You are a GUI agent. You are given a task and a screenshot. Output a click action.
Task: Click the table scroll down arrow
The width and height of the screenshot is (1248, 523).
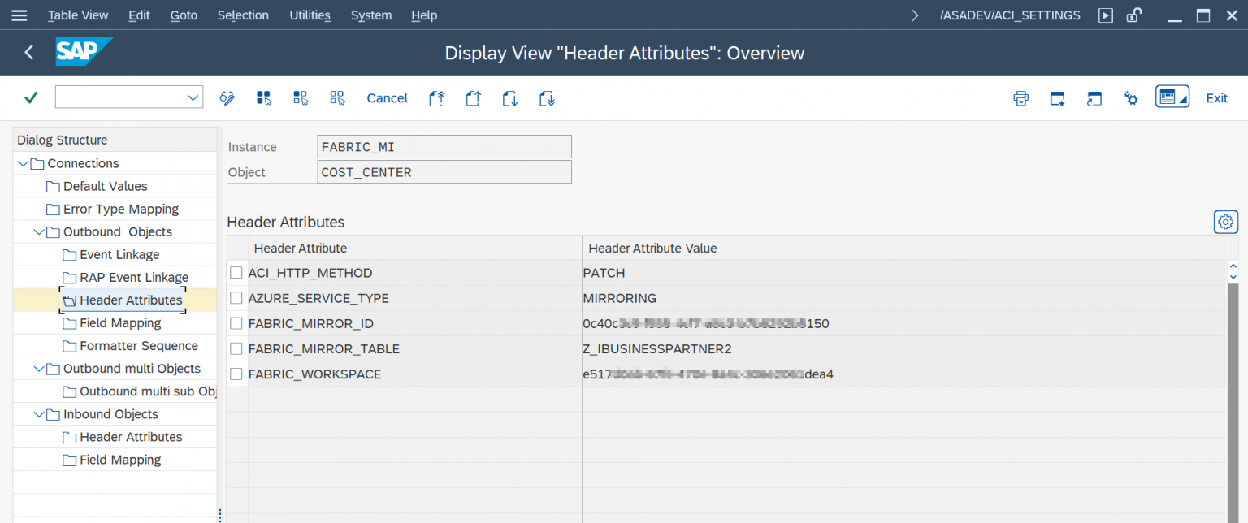click(1233, 277)
